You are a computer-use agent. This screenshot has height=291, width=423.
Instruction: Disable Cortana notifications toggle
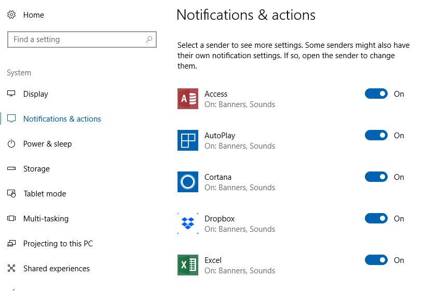click(x=376, y=177)
